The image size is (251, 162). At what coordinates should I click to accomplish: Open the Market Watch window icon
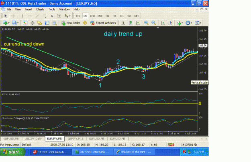(25, 23)
